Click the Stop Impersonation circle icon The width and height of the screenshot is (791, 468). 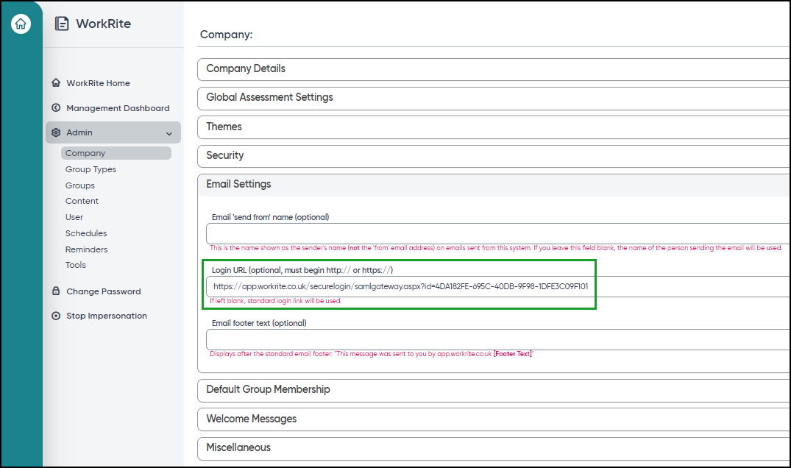point(56,316)
